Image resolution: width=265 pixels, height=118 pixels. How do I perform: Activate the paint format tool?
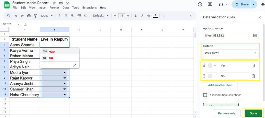point(35,16)
